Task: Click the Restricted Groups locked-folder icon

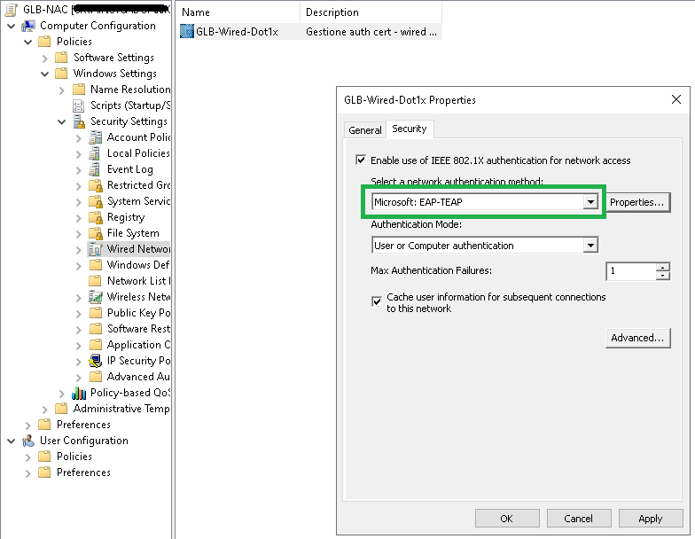Action: click(x=96, y=185)
